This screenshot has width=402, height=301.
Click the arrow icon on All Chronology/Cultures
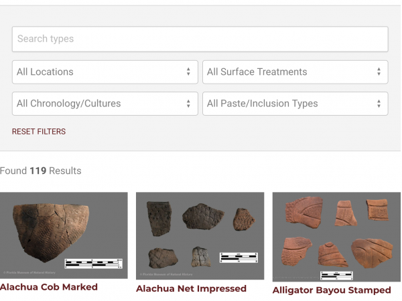tap(188, 104)
